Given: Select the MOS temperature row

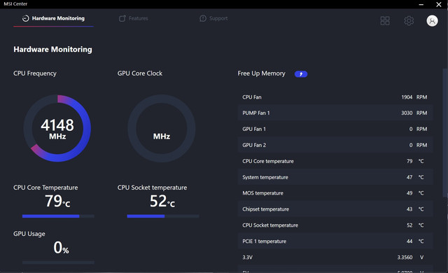Looking at the screenshot, I should 335,193.
